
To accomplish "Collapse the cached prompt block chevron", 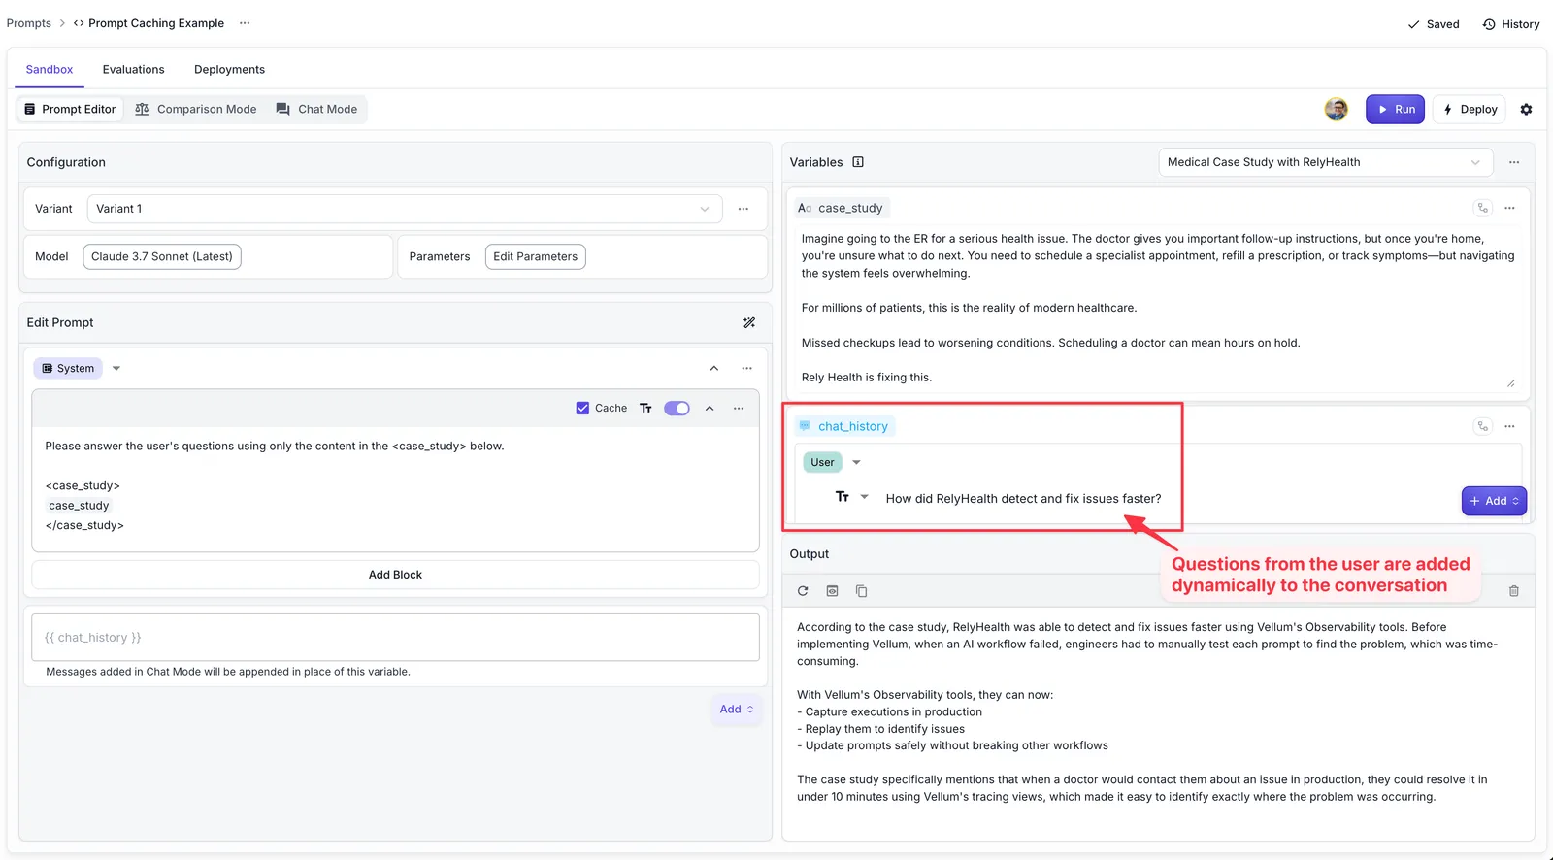I will [x=710, y=409].
